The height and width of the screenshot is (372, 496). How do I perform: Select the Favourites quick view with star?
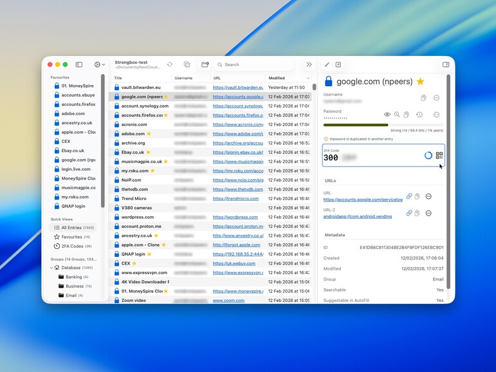[x=72, y=237]
